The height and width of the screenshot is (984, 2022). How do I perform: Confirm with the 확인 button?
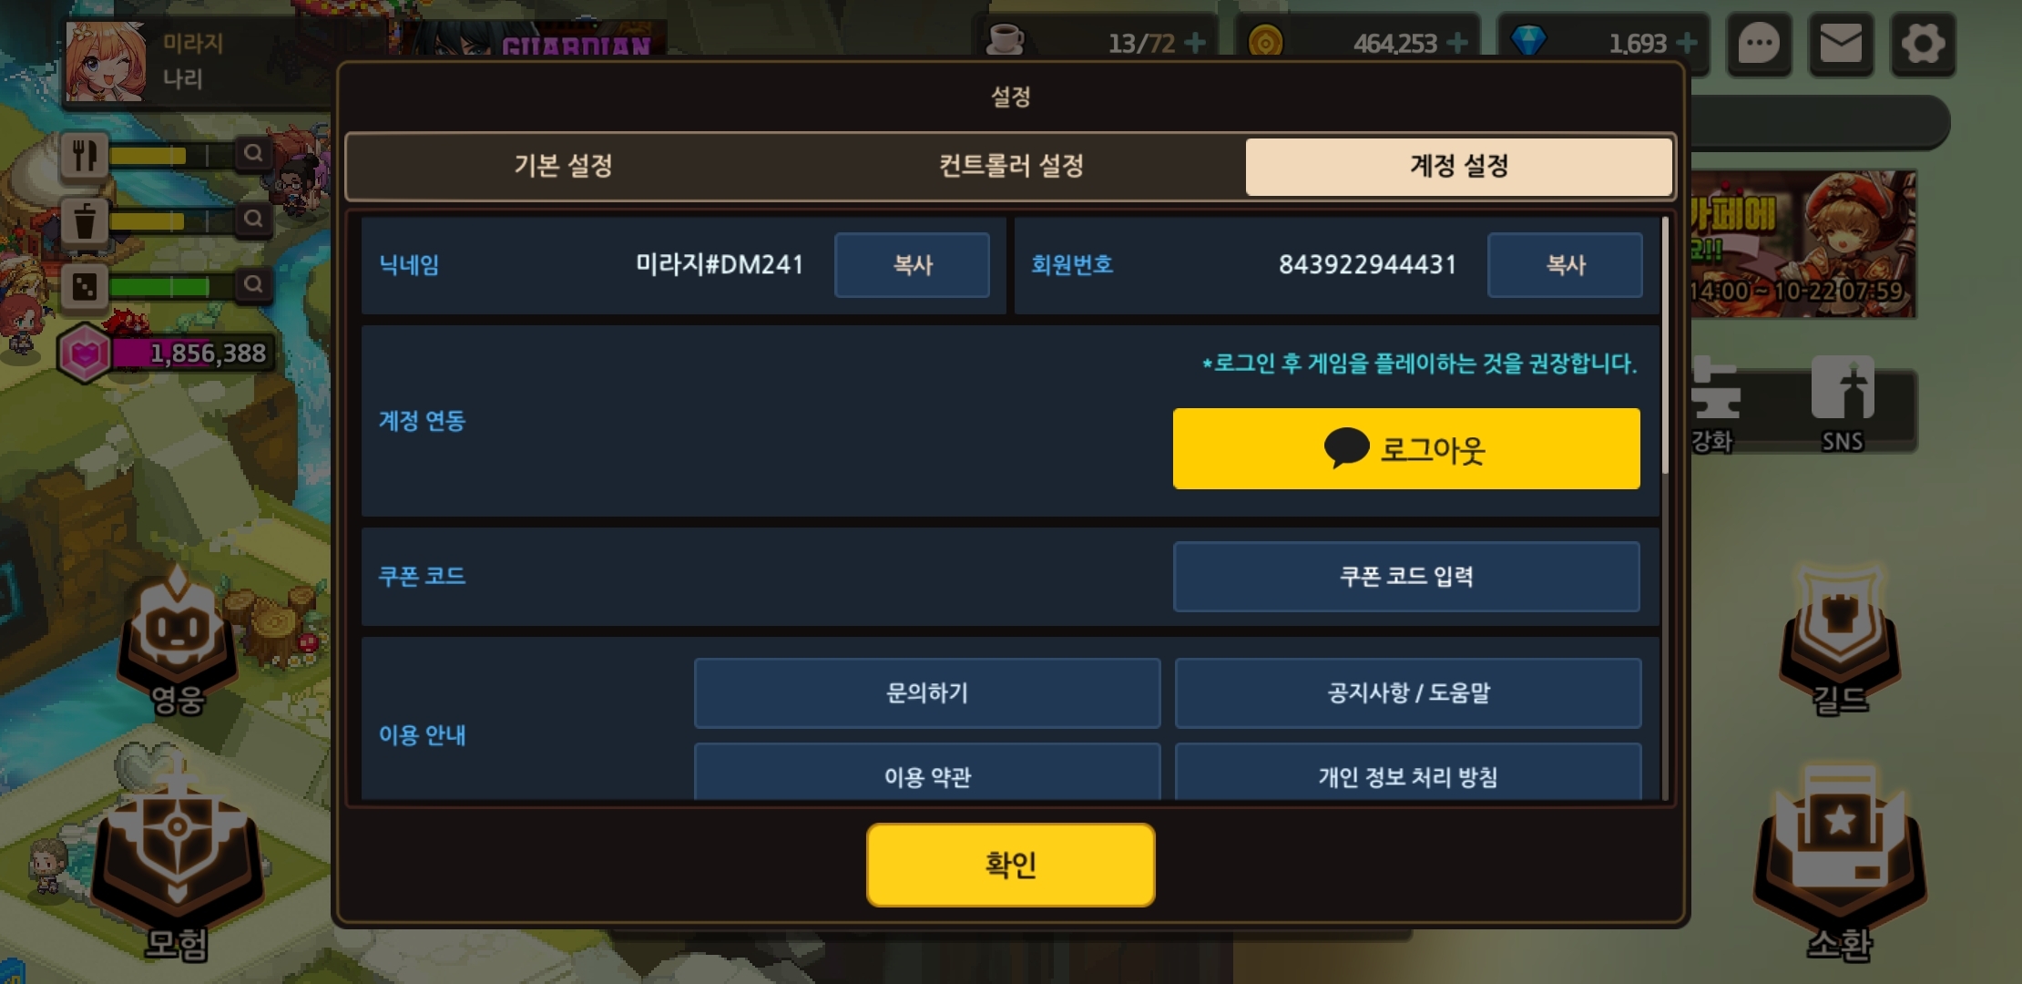click(x=1011, y=865)
